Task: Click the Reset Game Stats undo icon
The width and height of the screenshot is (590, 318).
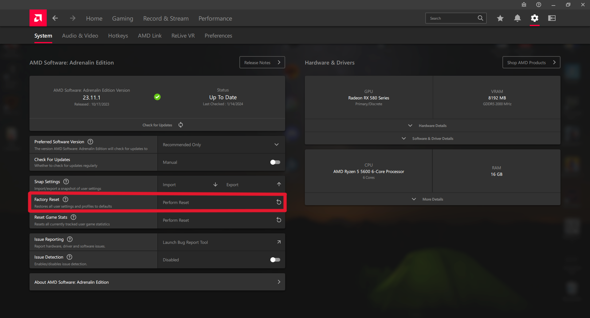Action: click(279, 220)
